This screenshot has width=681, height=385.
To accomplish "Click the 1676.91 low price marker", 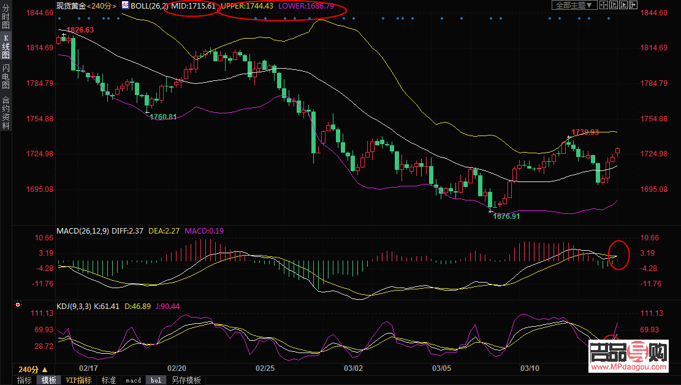I will [x=506, y=216].
